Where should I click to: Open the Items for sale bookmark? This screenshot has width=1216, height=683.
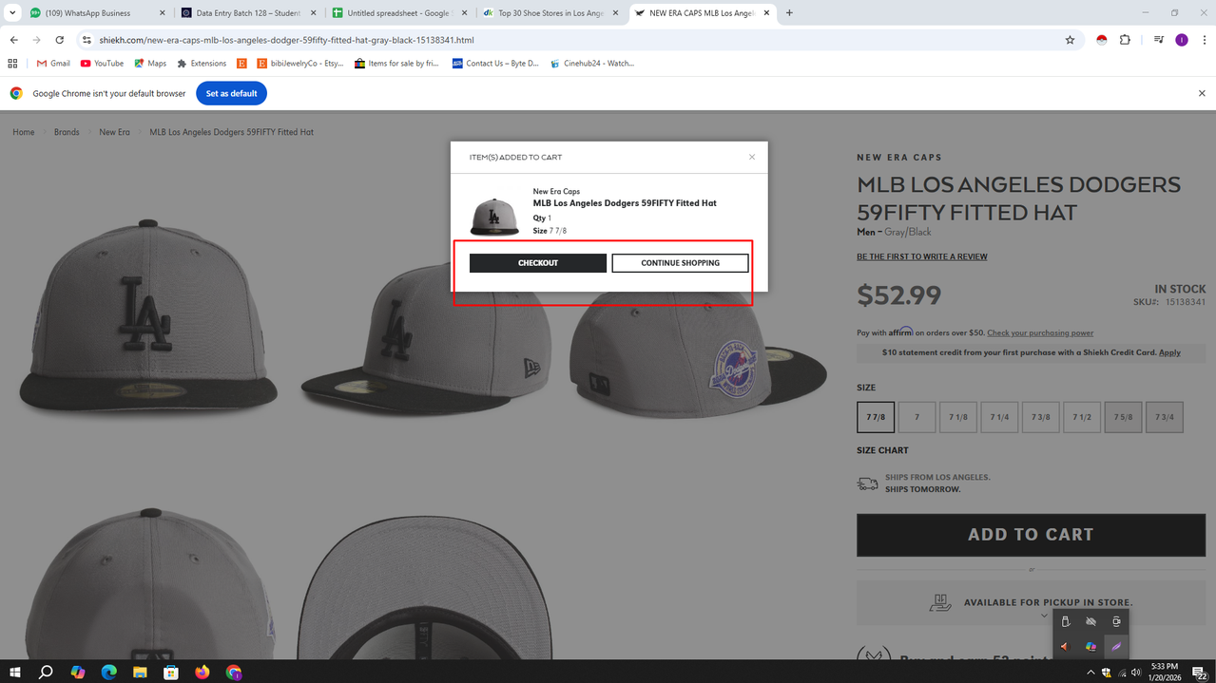pyautogui.click(x=396, y=64)
